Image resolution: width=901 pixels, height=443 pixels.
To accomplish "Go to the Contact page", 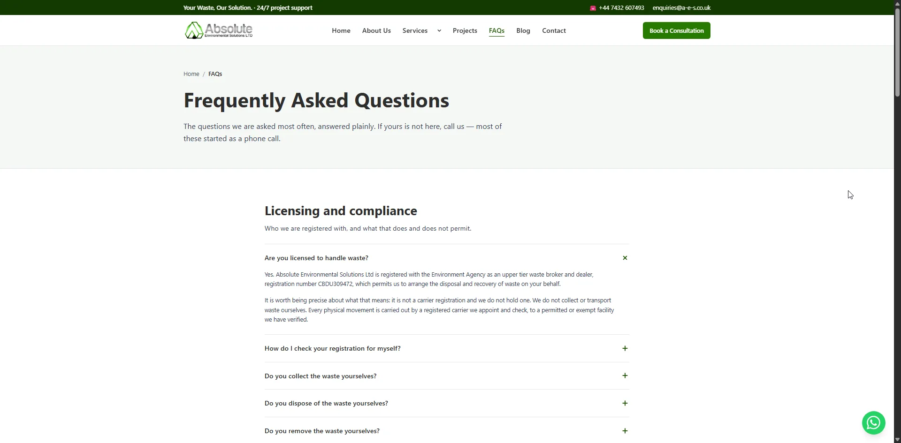I will point(554,30).
